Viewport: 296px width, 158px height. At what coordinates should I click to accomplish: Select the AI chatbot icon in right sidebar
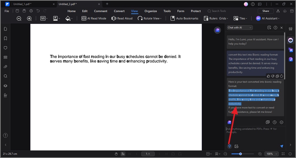pyautogui.click(x=290, y=40)
